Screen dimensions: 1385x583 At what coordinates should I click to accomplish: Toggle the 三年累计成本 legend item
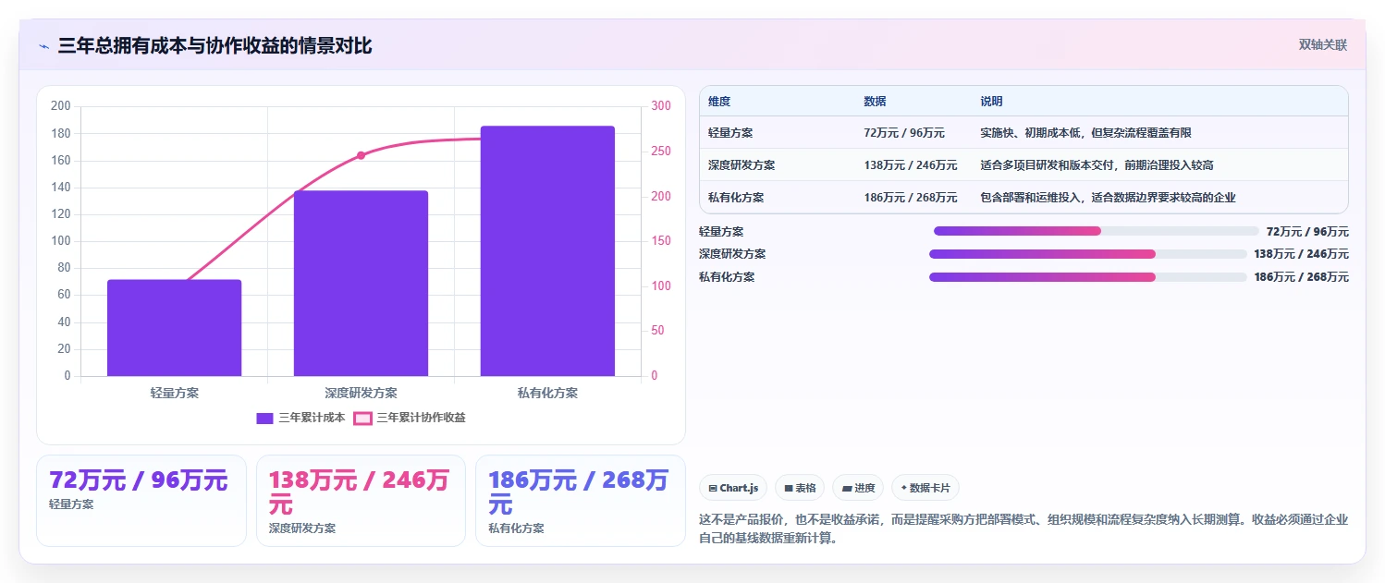click(300, 418)
